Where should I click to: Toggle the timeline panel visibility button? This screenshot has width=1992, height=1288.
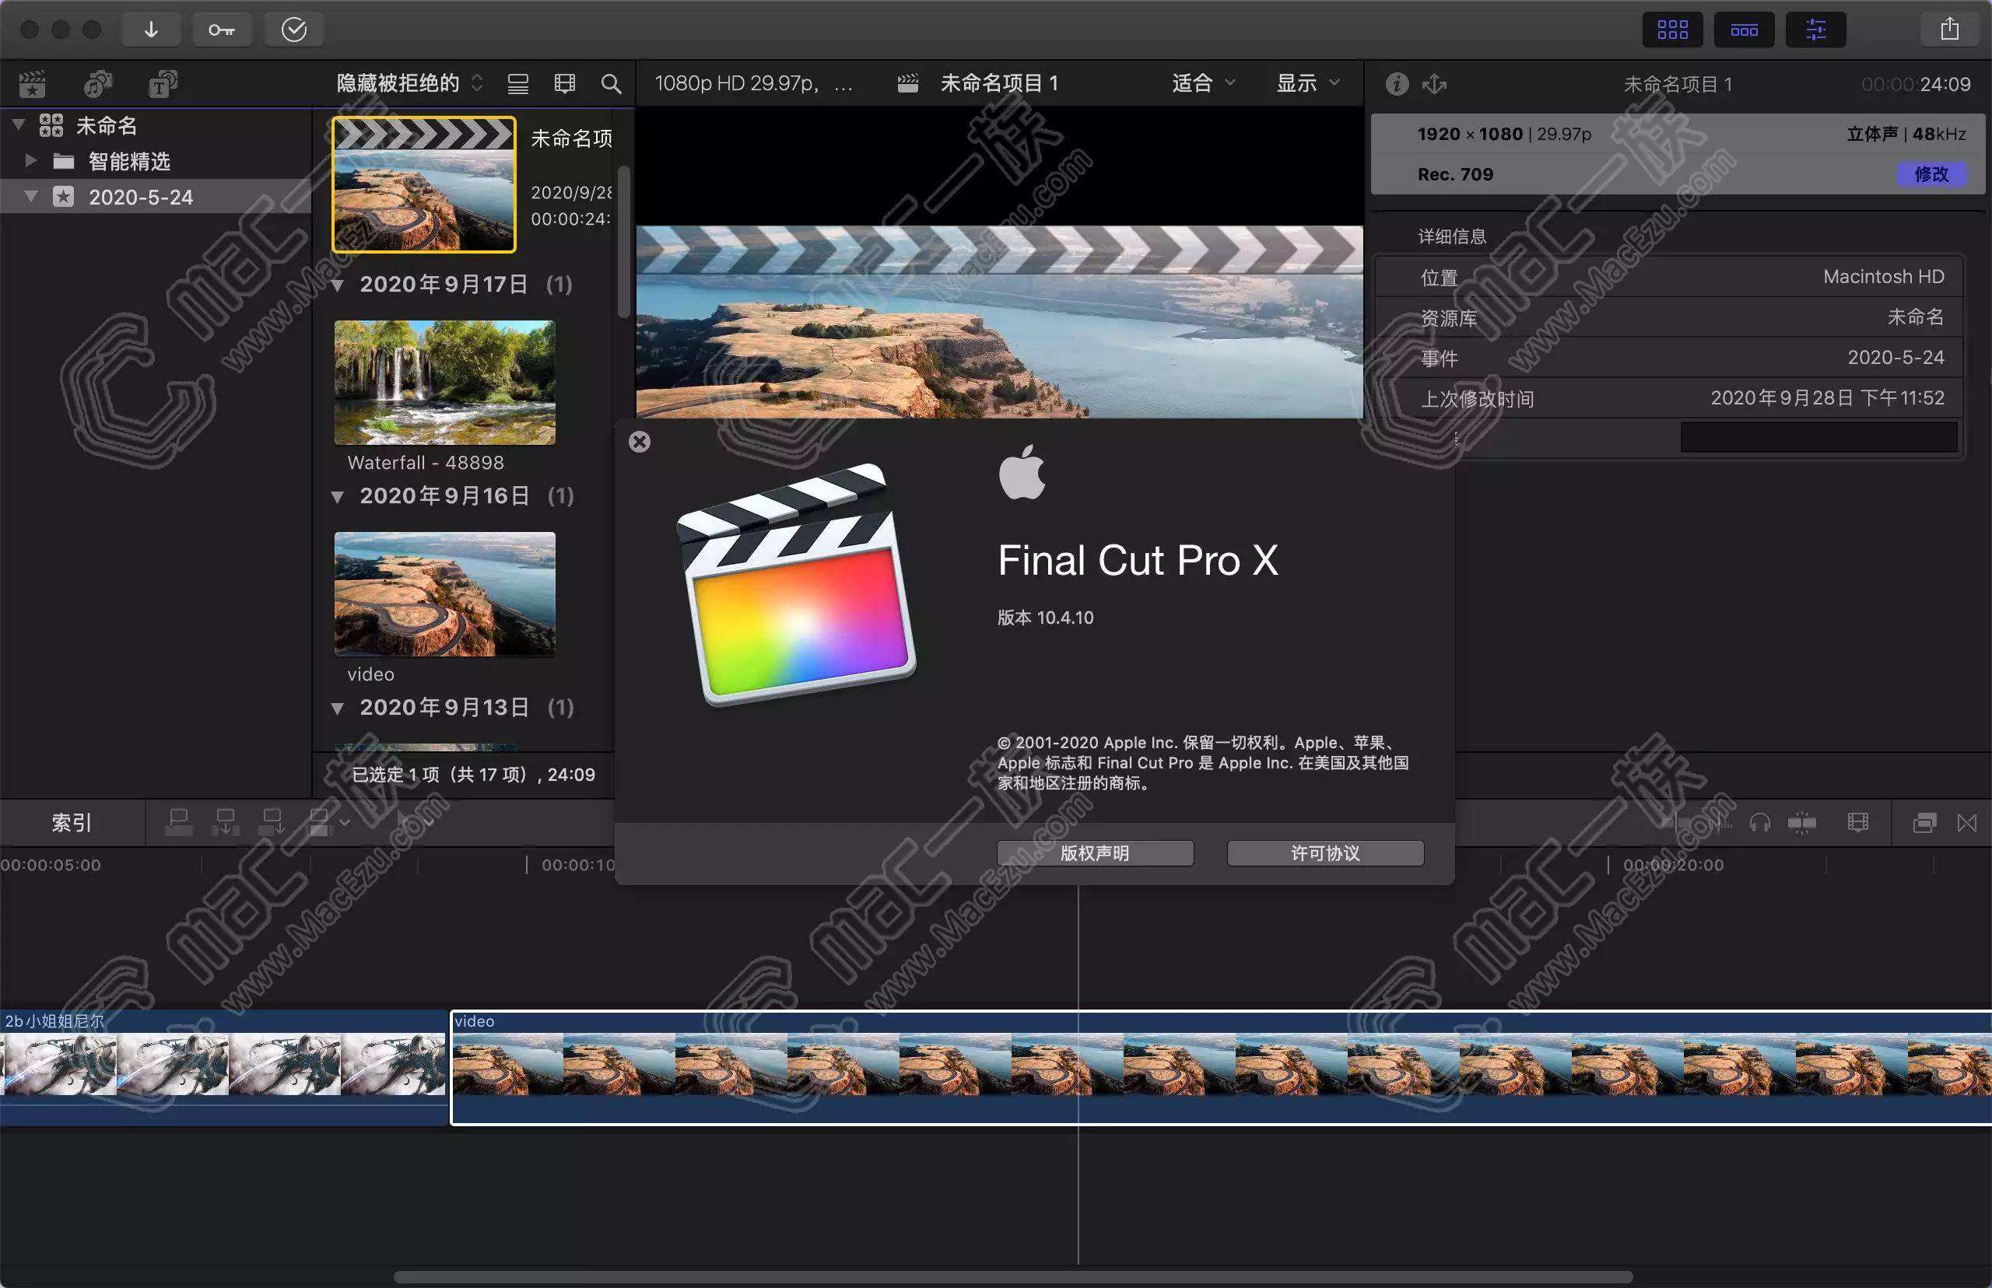(x=1744, y=30)
